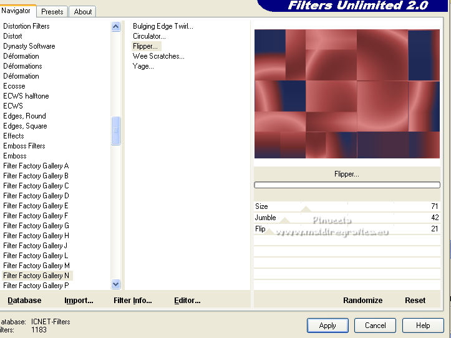Select Dynasty Software category
This screenshot has height=338, width=451.
29,46
